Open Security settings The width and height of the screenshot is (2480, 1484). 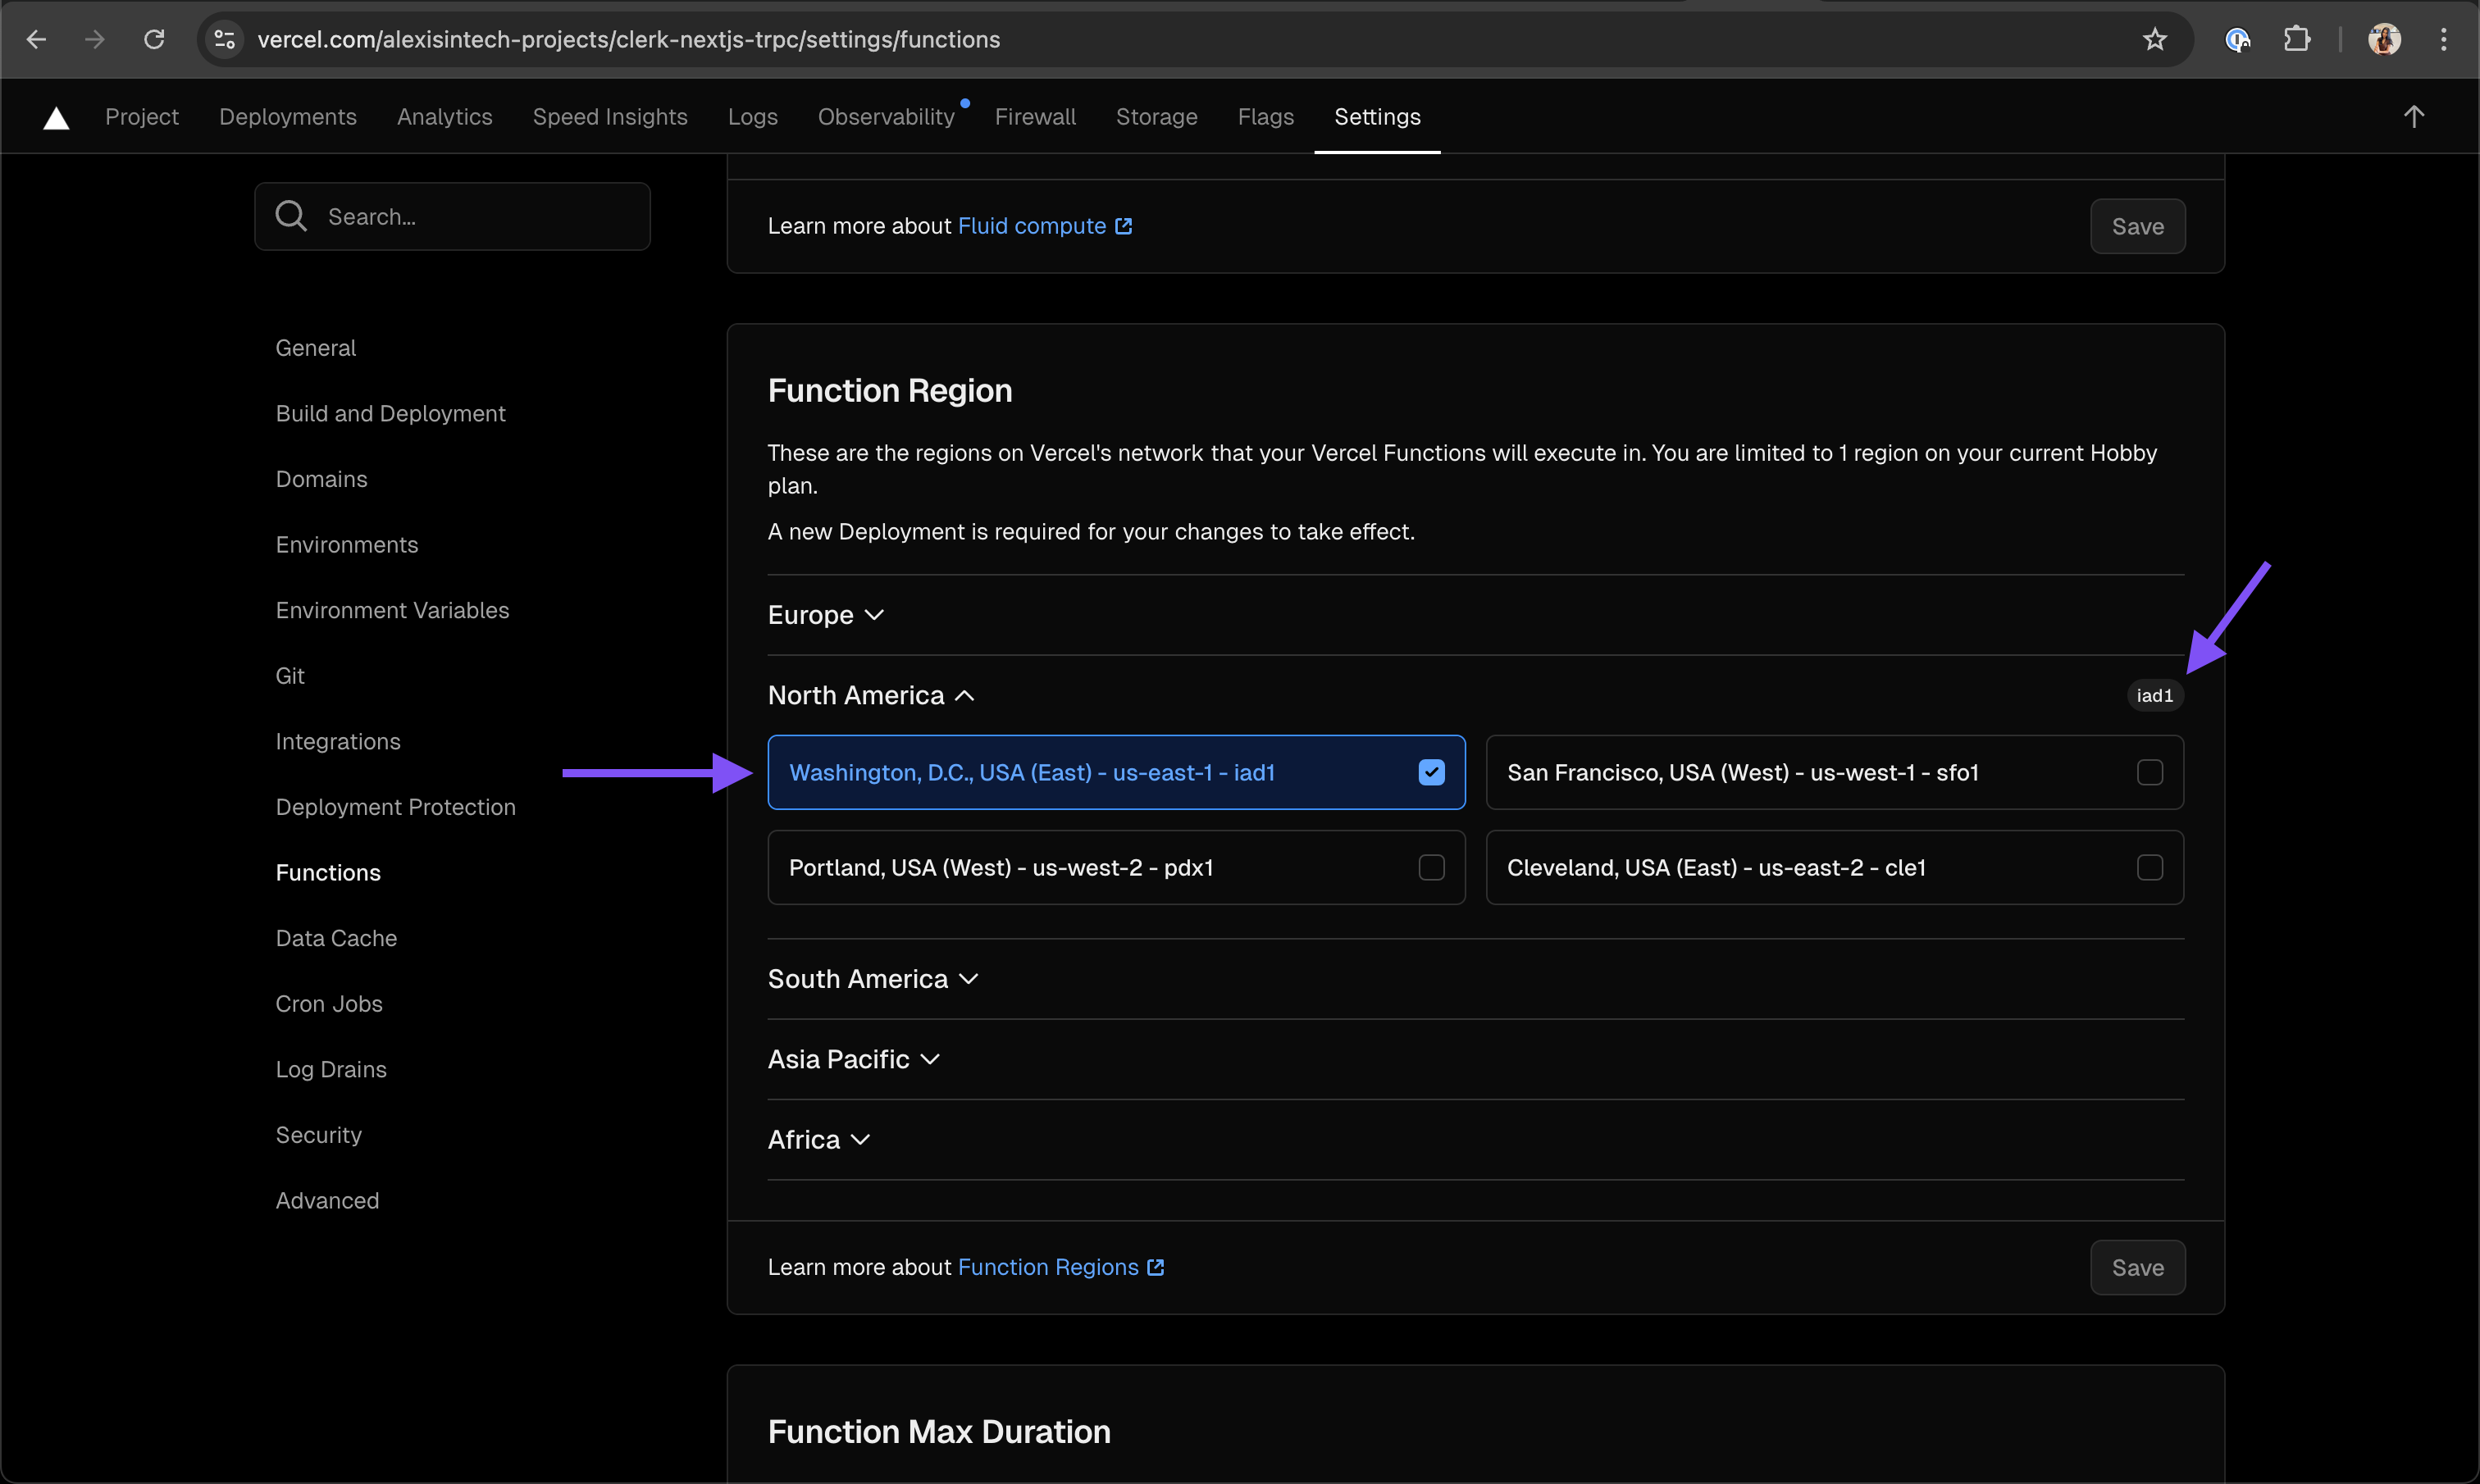[x=318, y=1135]
